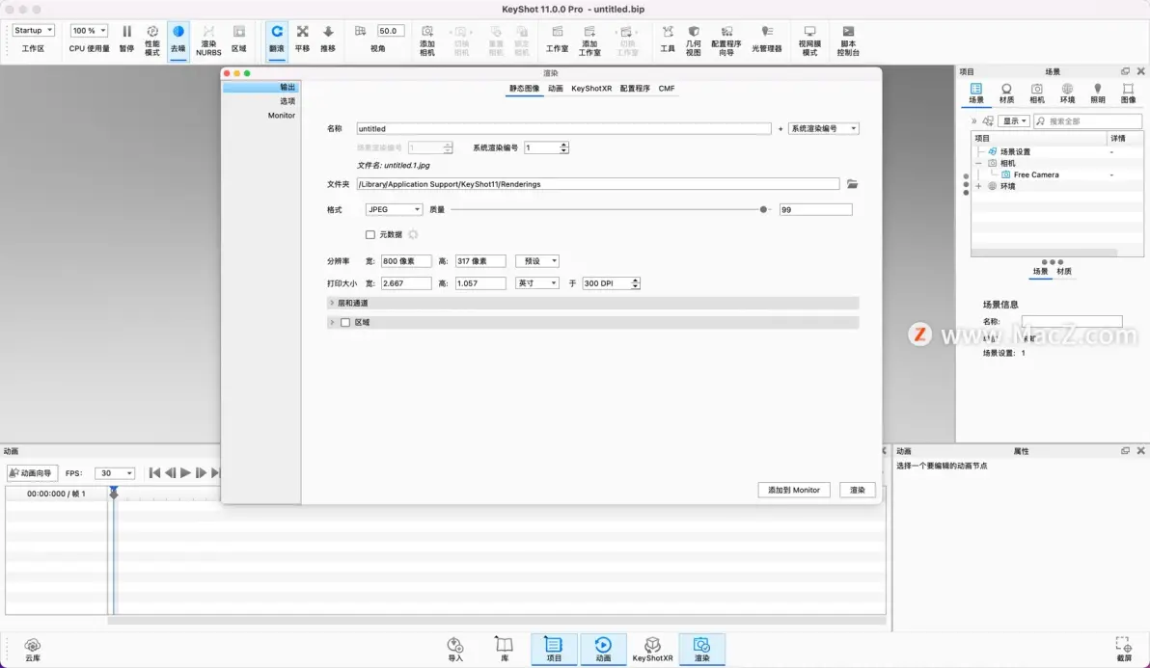The width and height of the screenshot is (1150, 668).
Task: Open the 脚本控制台 scripting console icon
Action: click(x=848, y=40)
